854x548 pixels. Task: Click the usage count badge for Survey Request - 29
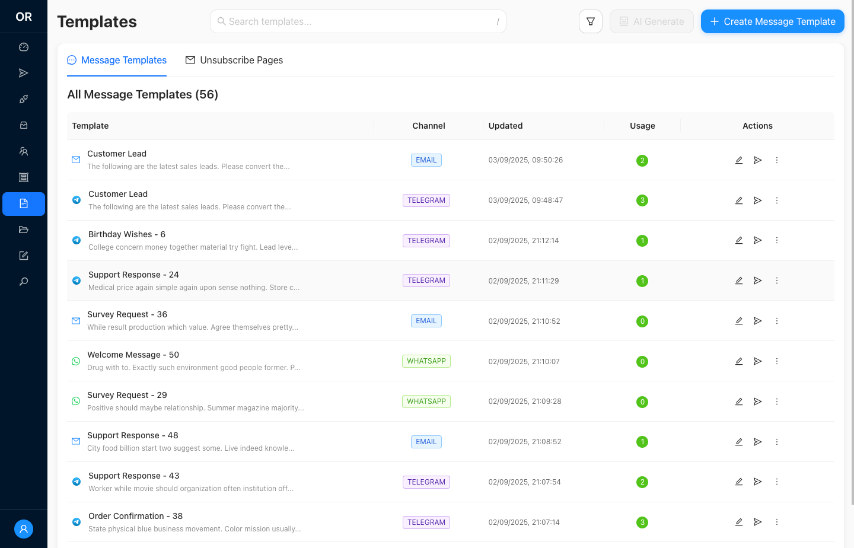click(642, 402)
